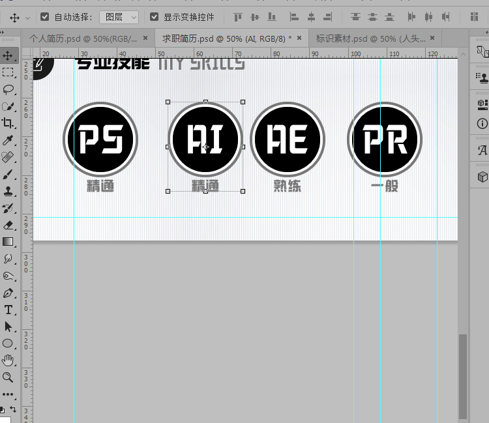The height and width of the screenshot is (423, 489).
Task: Click Distribute Right Edges button
Action: [x=446, y=17]
